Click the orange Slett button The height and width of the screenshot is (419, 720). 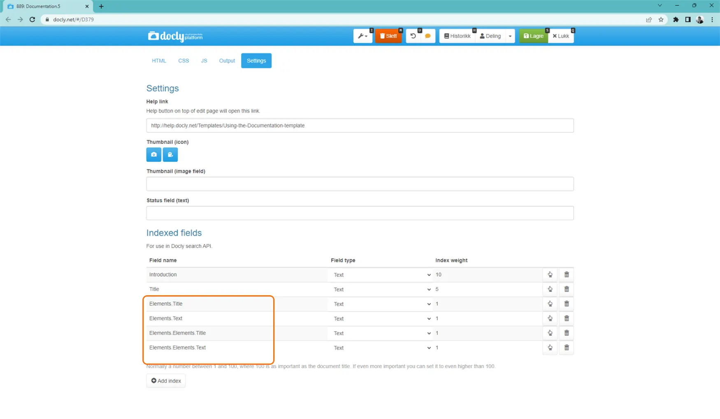[388, 36]
